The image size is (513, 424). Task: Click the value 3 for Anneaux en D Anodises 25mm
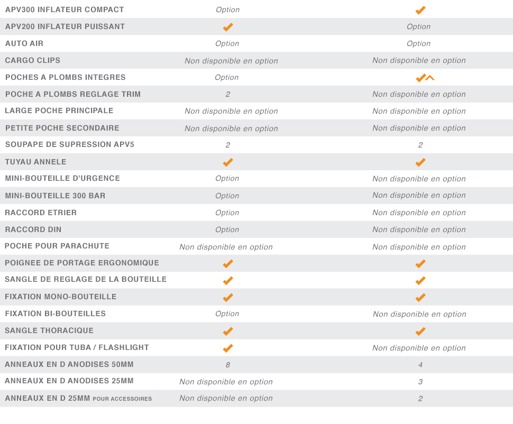420,382
